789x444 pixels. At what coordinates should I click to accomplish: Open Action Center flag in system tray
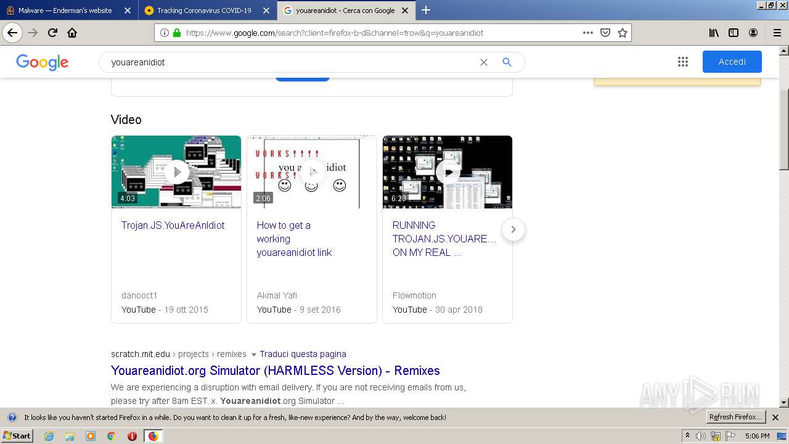tap(730, 436)
